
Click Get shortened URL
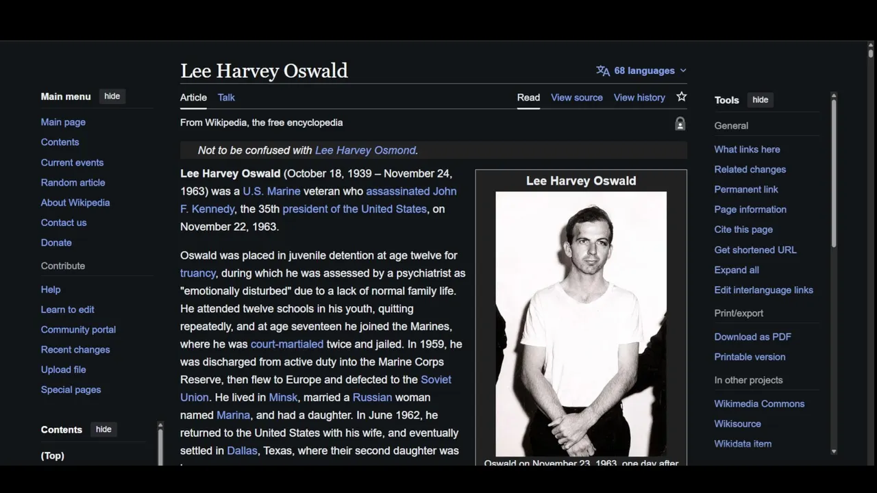coord(756,250)
